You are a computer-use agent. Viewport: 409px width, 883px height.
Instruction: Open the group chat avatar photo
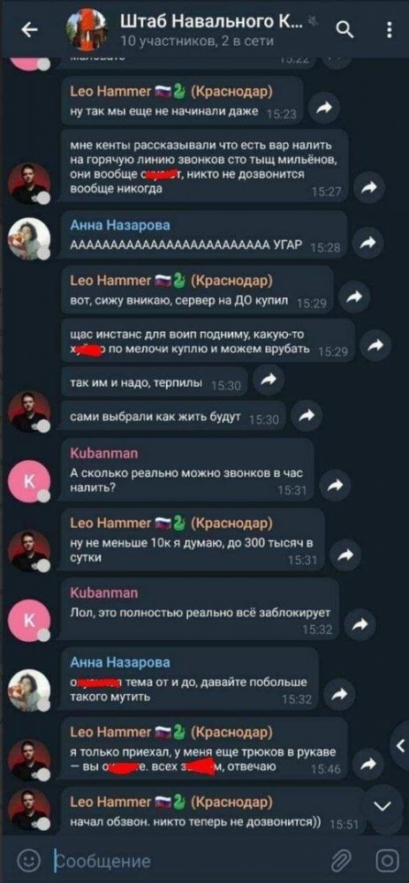pyautogui.click(x=87, y=30)
